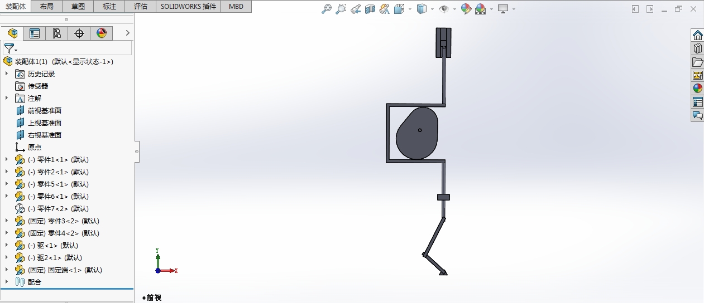Expand the 零件5<1> component node

[7, 184]
